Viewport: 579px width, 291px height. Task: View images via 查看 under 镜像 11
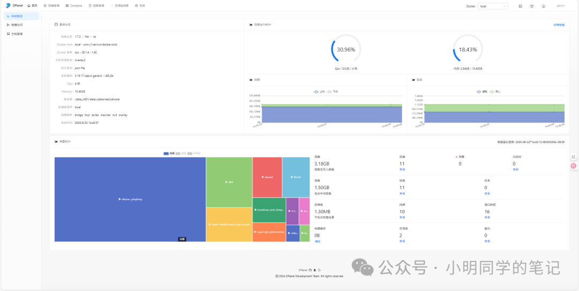402,193
